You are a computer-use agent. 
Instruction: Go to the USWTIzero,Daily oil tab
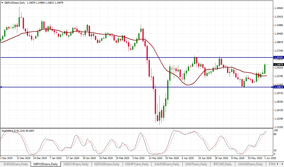(x=197, y=164)
